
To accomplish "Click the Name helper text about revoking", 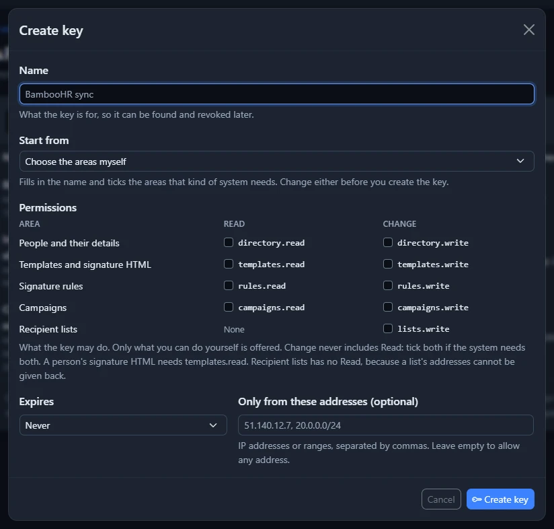I will (x=136, y=114).
